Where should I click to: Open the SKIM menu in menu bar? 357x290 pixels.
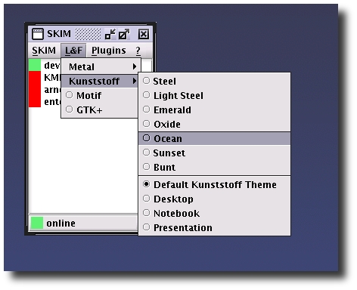(44, 51)
